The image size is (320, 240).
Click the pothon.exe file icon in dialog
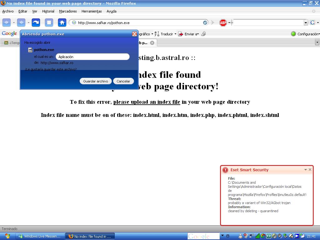(30, 50)
